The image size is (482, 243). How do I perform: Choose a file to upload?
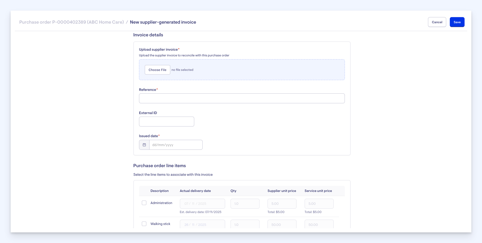pyautogui.click(x=157, y=70)
